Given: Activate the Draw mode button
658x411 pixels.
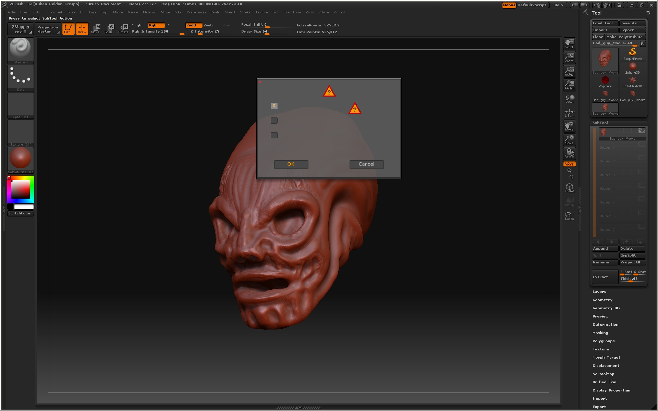Looking at the screenshot, I should click(x=82, y=29).
